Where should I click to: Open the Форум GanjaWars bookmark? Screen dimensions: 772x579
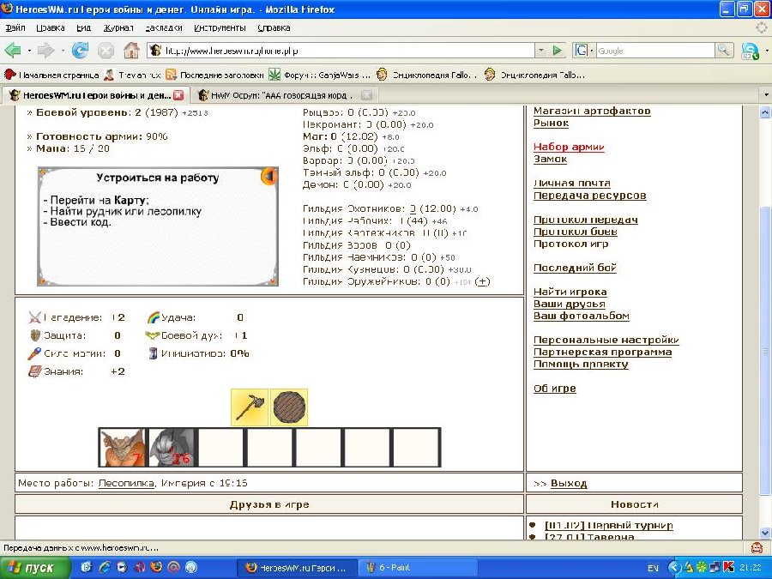click(320, 75)
